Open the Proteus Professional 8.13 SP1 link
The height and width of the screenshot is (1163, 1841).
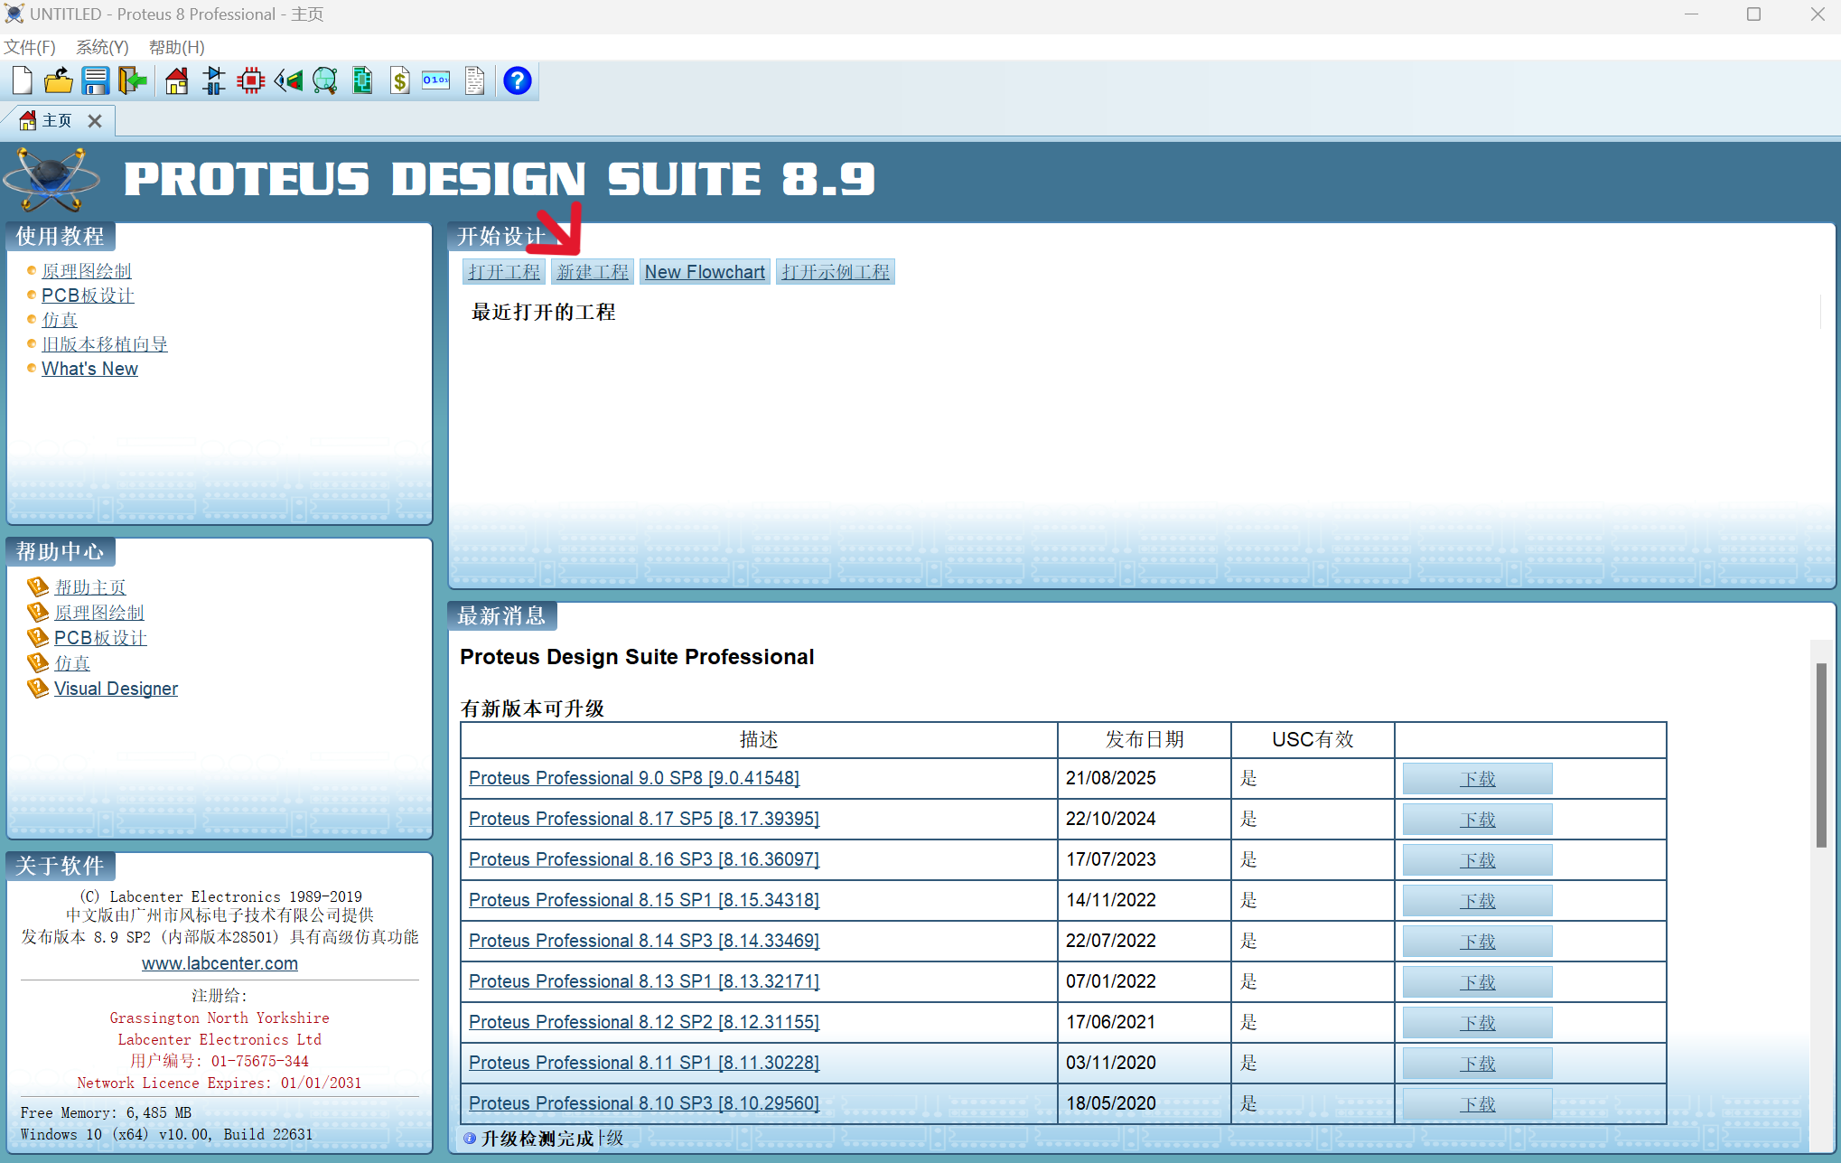click(644, 981)
